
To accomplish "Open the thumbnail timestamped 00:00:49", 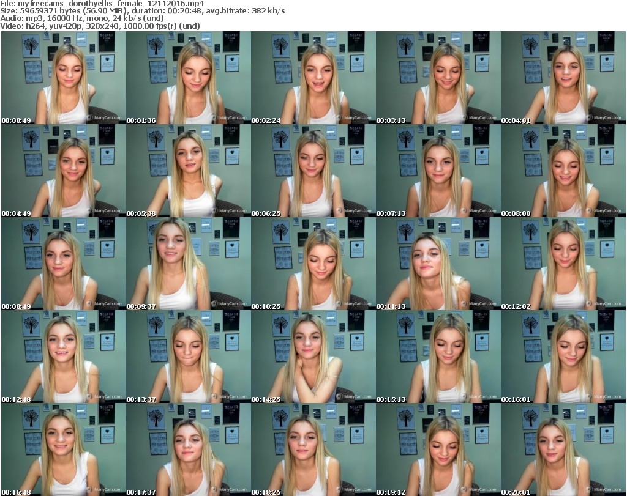I will tap(63, 78).
